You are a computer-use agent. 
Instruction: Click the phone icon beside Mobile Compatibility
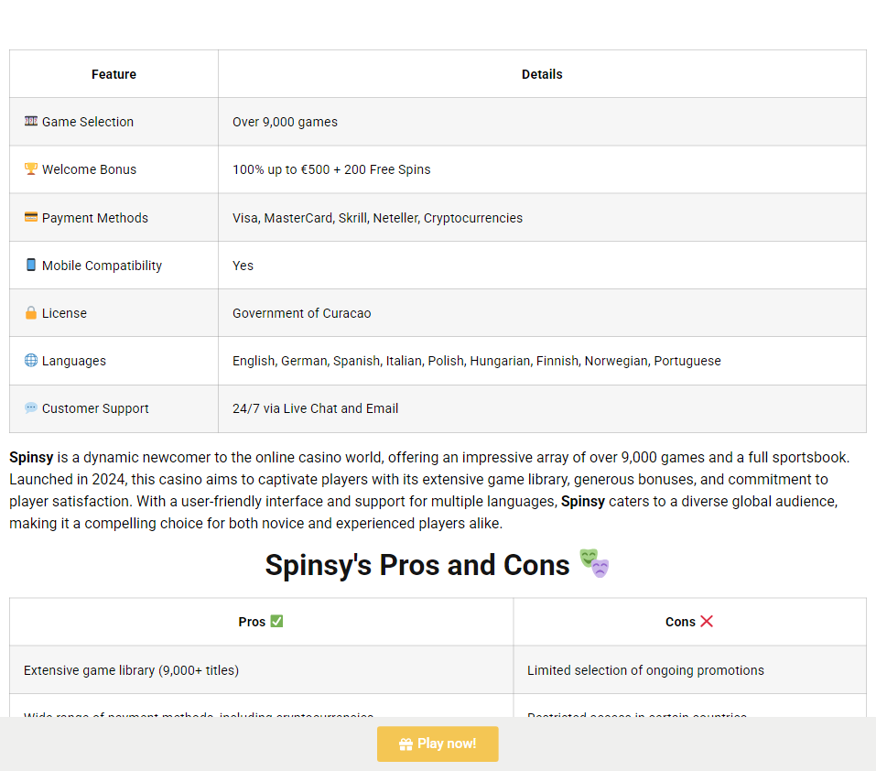tap(31, 265)
